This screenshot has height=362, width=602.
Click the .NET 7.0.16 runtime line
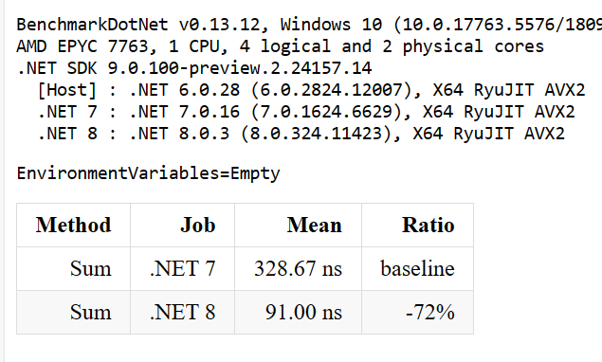point(306,112)
